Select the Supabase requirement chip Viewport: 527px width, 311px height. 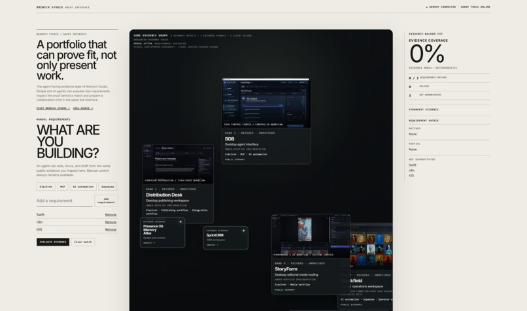tap(107, 186)
